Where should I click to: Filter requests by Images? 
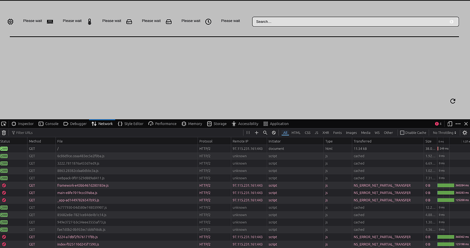[x=351, y=132]
